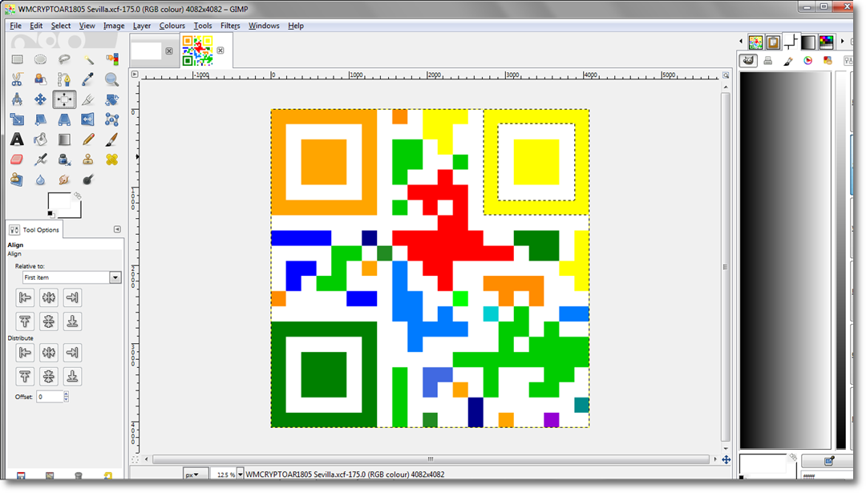Image resolution: width=866 pixels, height=493 pixels.
Task: Open the image menu triangle at ruler corner
Action: click(135, 74)
